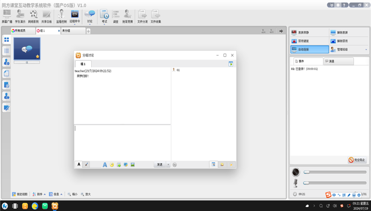371x211 pixels.
Task: Open the dropdown arrow beside 发送
Action: click(x=168, y=165)
